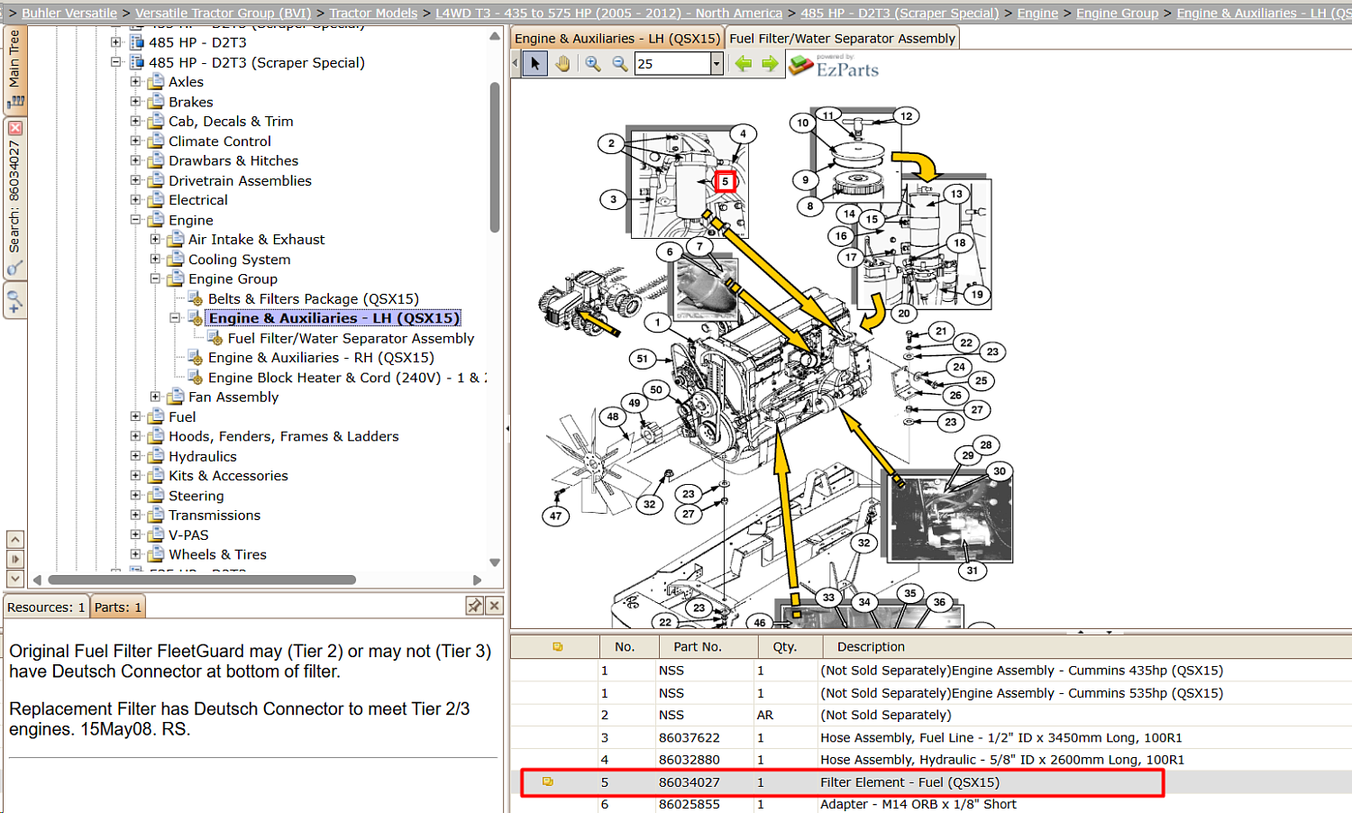Click the sidebar tabs scroll-up button
Viewport: 1352px width, 813px height.
(x=14, y=539)
